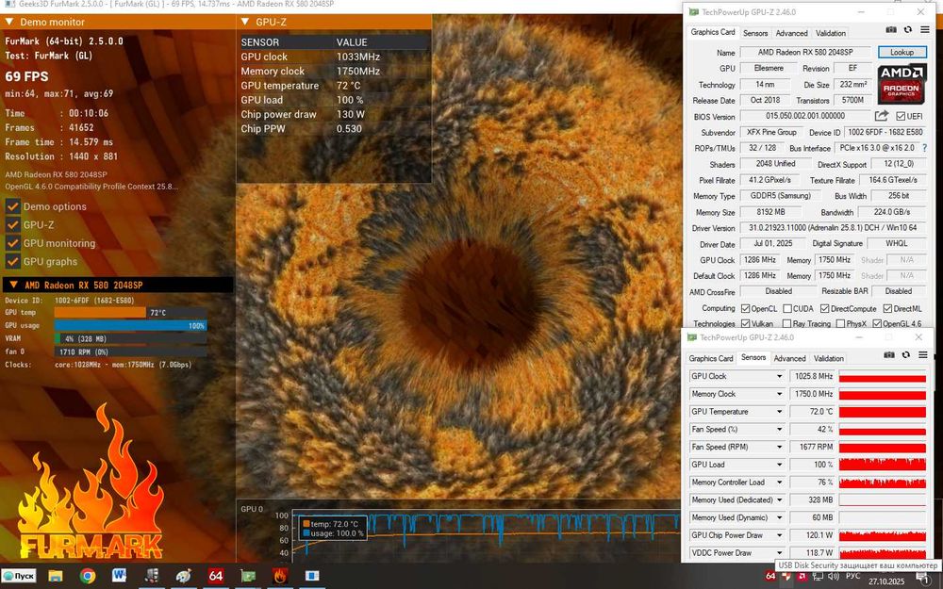Open Fan Speed (RPM) sensor dropdown

click(780, 447)
